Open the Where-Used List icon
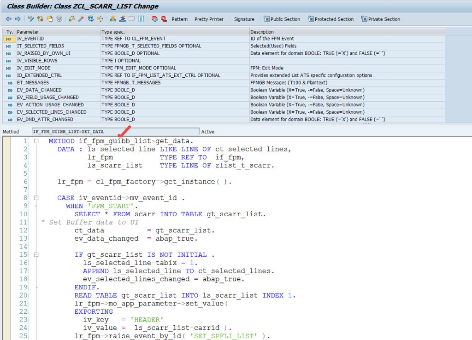This screenshot has width=472, height=340. click(x=100, y=19)
